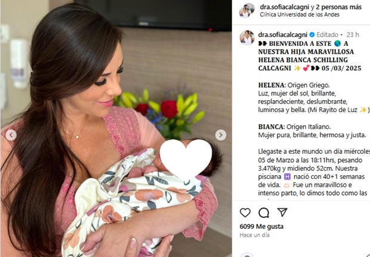This screenshot has width=370, height=257.
Task: View the list of 6099 Me gusta
Action: (x=261, y=227)
